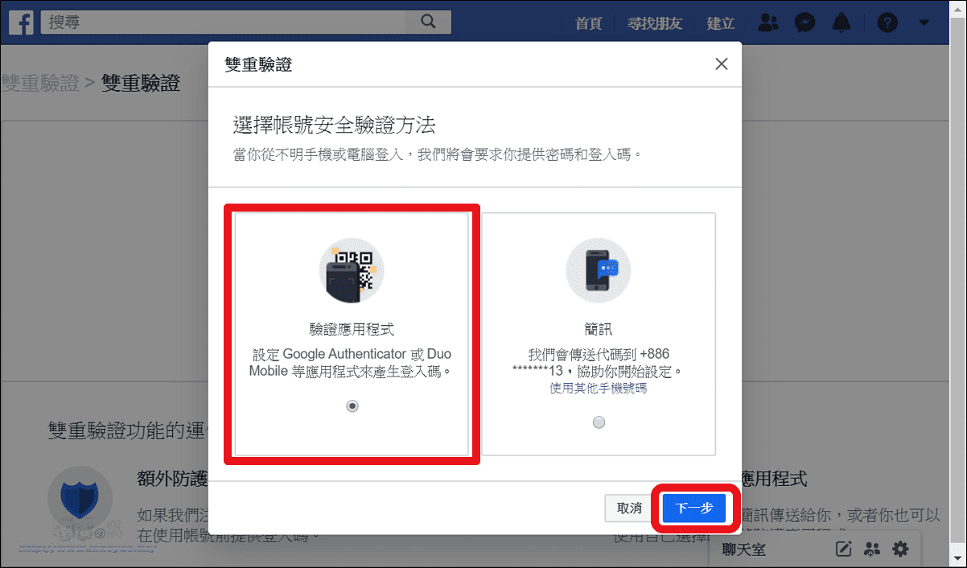Click the help question mark icon

pyautogui.click(x=887, y=23)
